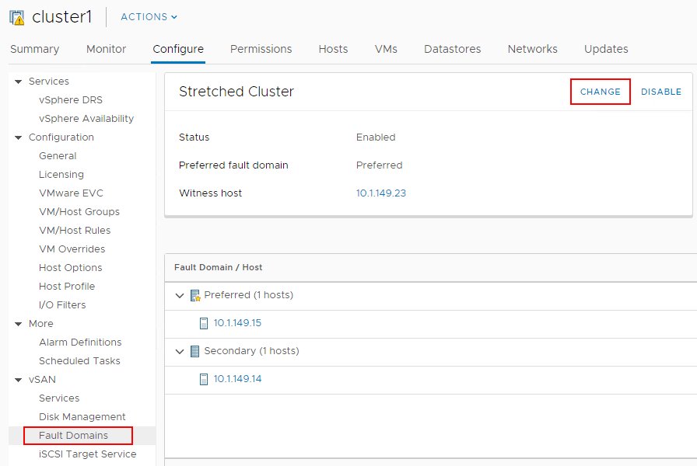
Task: Open host 10.1.149.14 link
Action: (237, 379)
